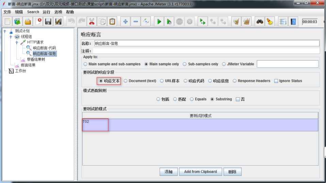Select 断言结果 in the tree
This screenshot has height=183, width=326.
click(x=28, y=65)
